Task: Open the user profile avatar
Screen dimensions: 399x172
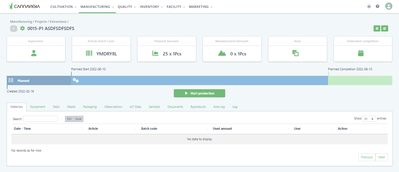Action: [x=388, y=6]
